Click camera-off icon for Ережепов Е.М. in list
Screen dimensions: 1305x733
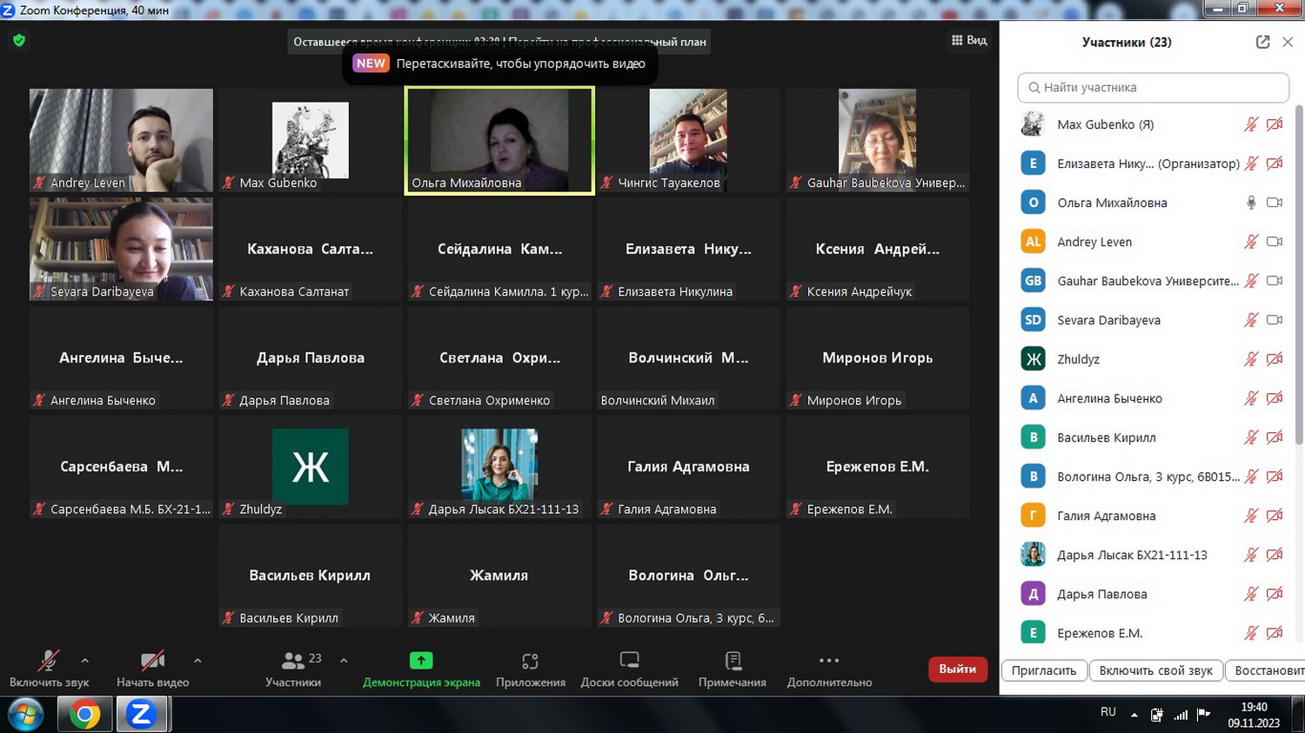pos(1275,633)
